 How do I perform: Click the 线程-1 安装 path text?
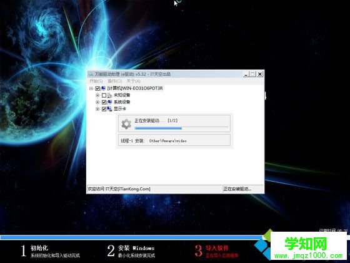[154, 141]
